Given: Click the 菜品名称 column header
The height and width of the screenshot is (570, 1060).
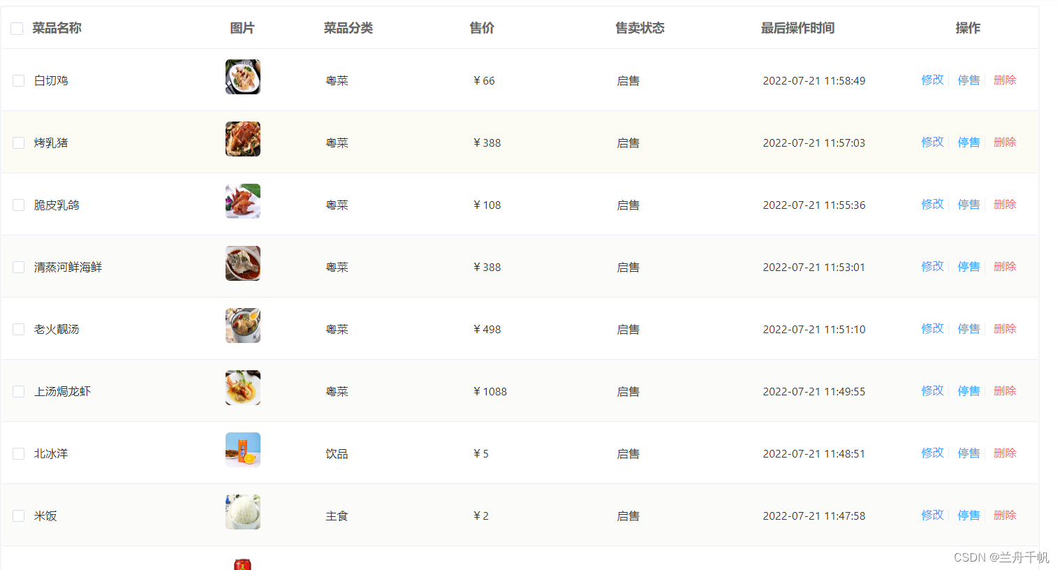Looking at the screenshot, I should (56, 28).
